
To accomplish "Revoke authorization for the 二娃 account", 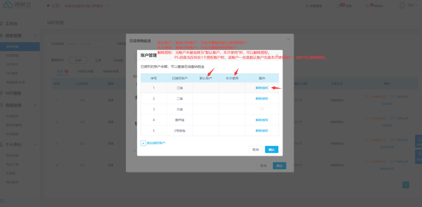I will [x=262, y=99].
